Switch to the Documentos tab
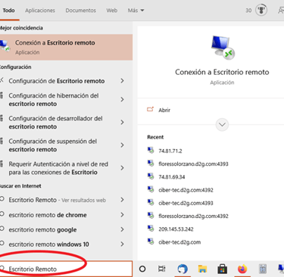Viewport: 284px width, 277px height. [x=80, y=11]
